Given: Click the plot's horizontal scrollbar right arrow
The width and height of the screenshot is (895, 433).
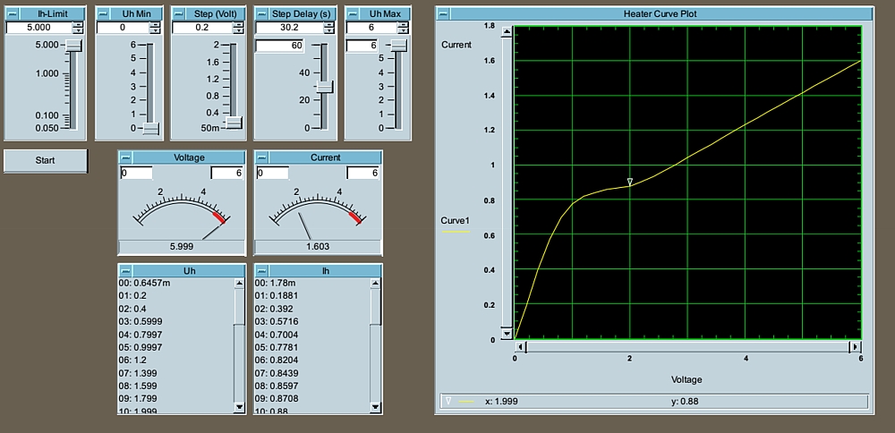Looking at the screenshot, I should click(855, 346).
